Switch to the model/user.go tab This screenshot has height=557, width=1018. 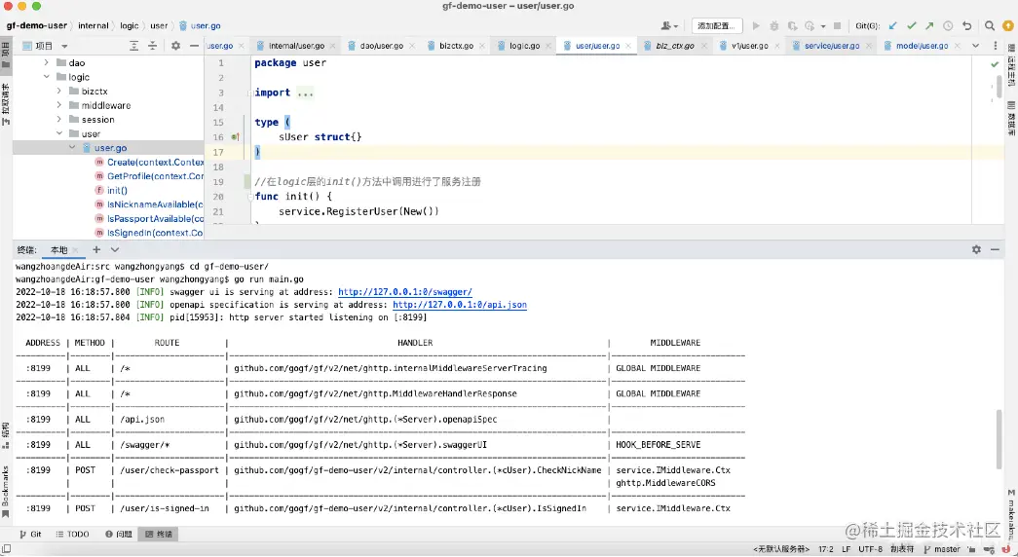[922, 46]
